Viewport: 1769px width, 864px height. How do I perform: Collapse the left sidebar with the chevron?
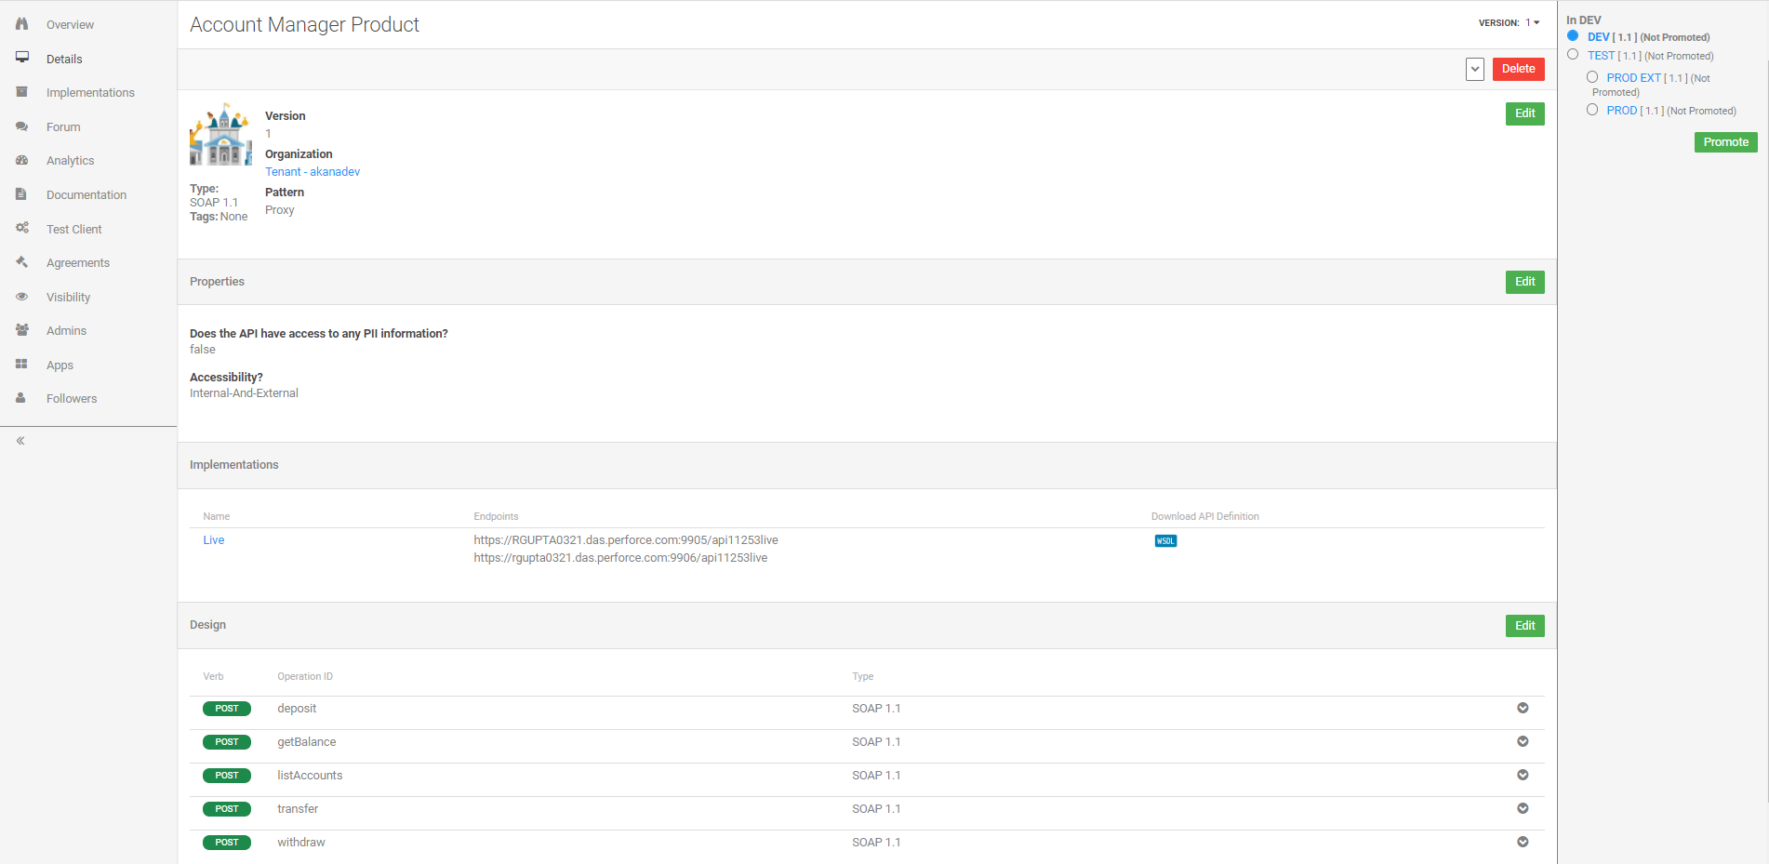(x=20, y=440)
